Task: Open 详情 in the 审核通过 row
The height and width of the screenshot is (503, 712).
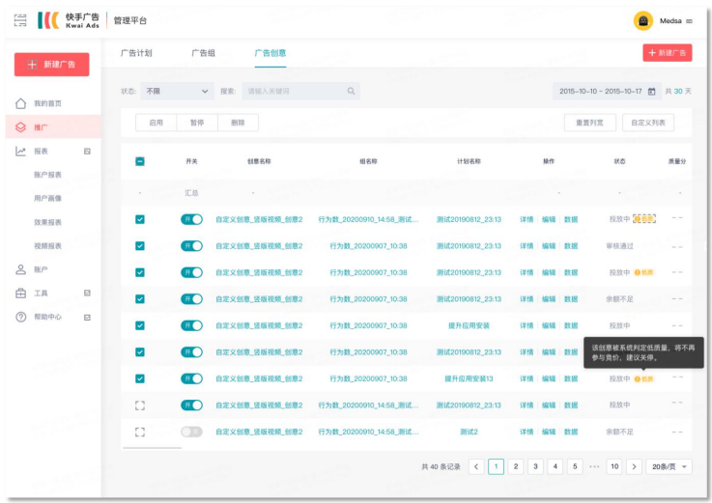Action: pyautogui.click(x=527, y=246)
